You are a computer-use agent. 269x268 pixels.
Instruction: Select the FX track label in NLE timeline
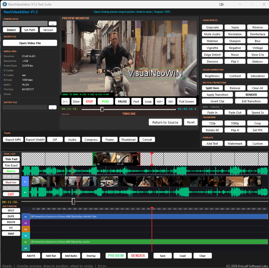pyautogui.click(x=26, y=229)
